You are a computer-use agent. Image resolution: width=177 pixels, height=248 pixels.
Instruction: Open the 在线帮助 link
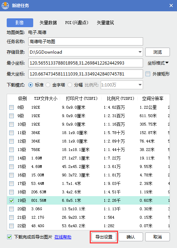[63, 237]
